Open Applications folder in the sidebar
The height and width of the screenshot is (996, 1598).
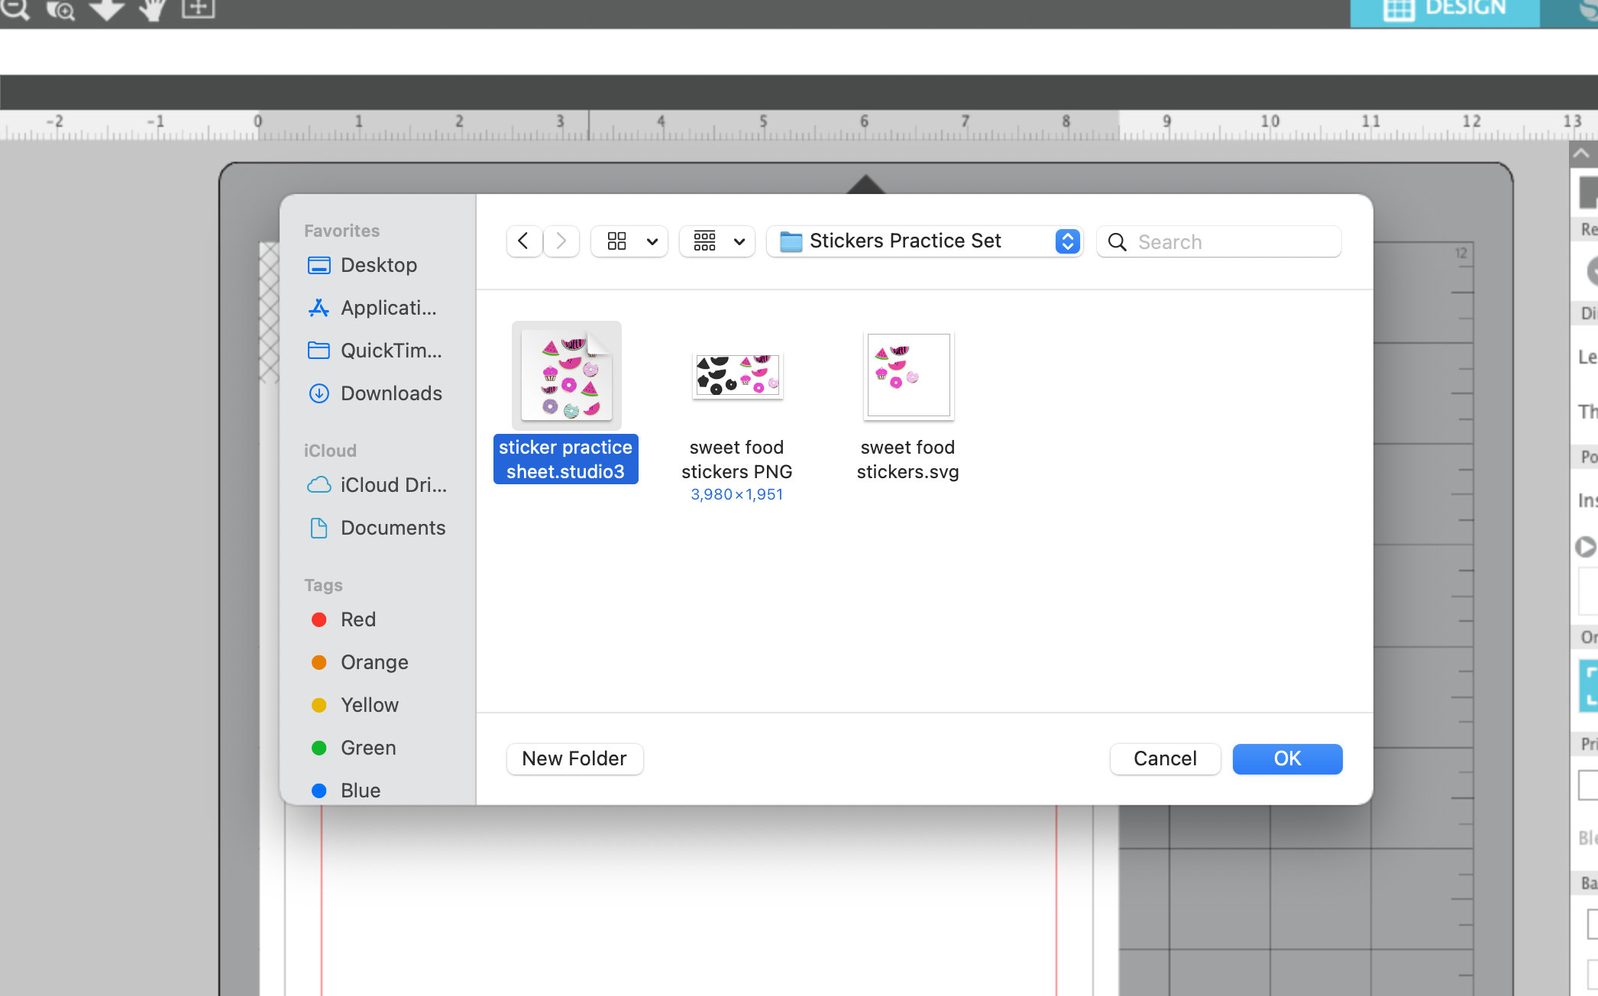click(388, 308)
